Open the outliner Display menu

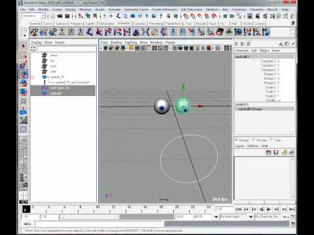pyautogui.click(x=37, y=42)
